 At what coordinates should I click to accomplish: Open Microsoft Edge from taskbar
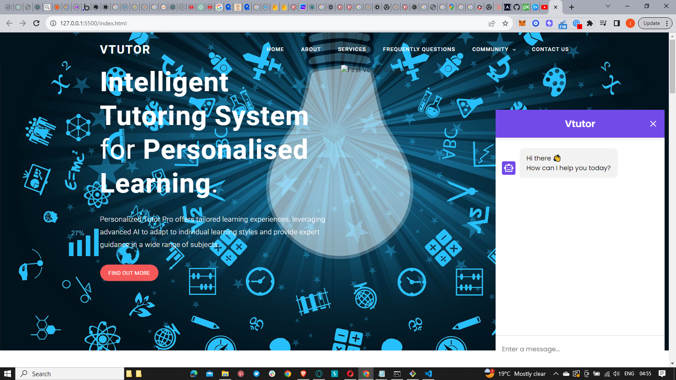[194, 374]
